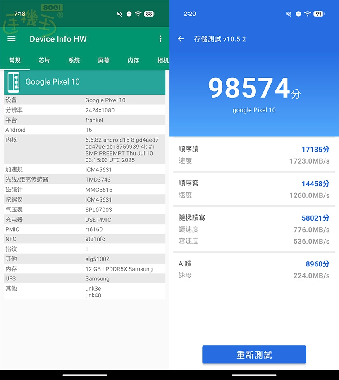Select the 气压表 SPL07003 row
Image resolution: width=339 pixels, height=380 pixels.
85,209
